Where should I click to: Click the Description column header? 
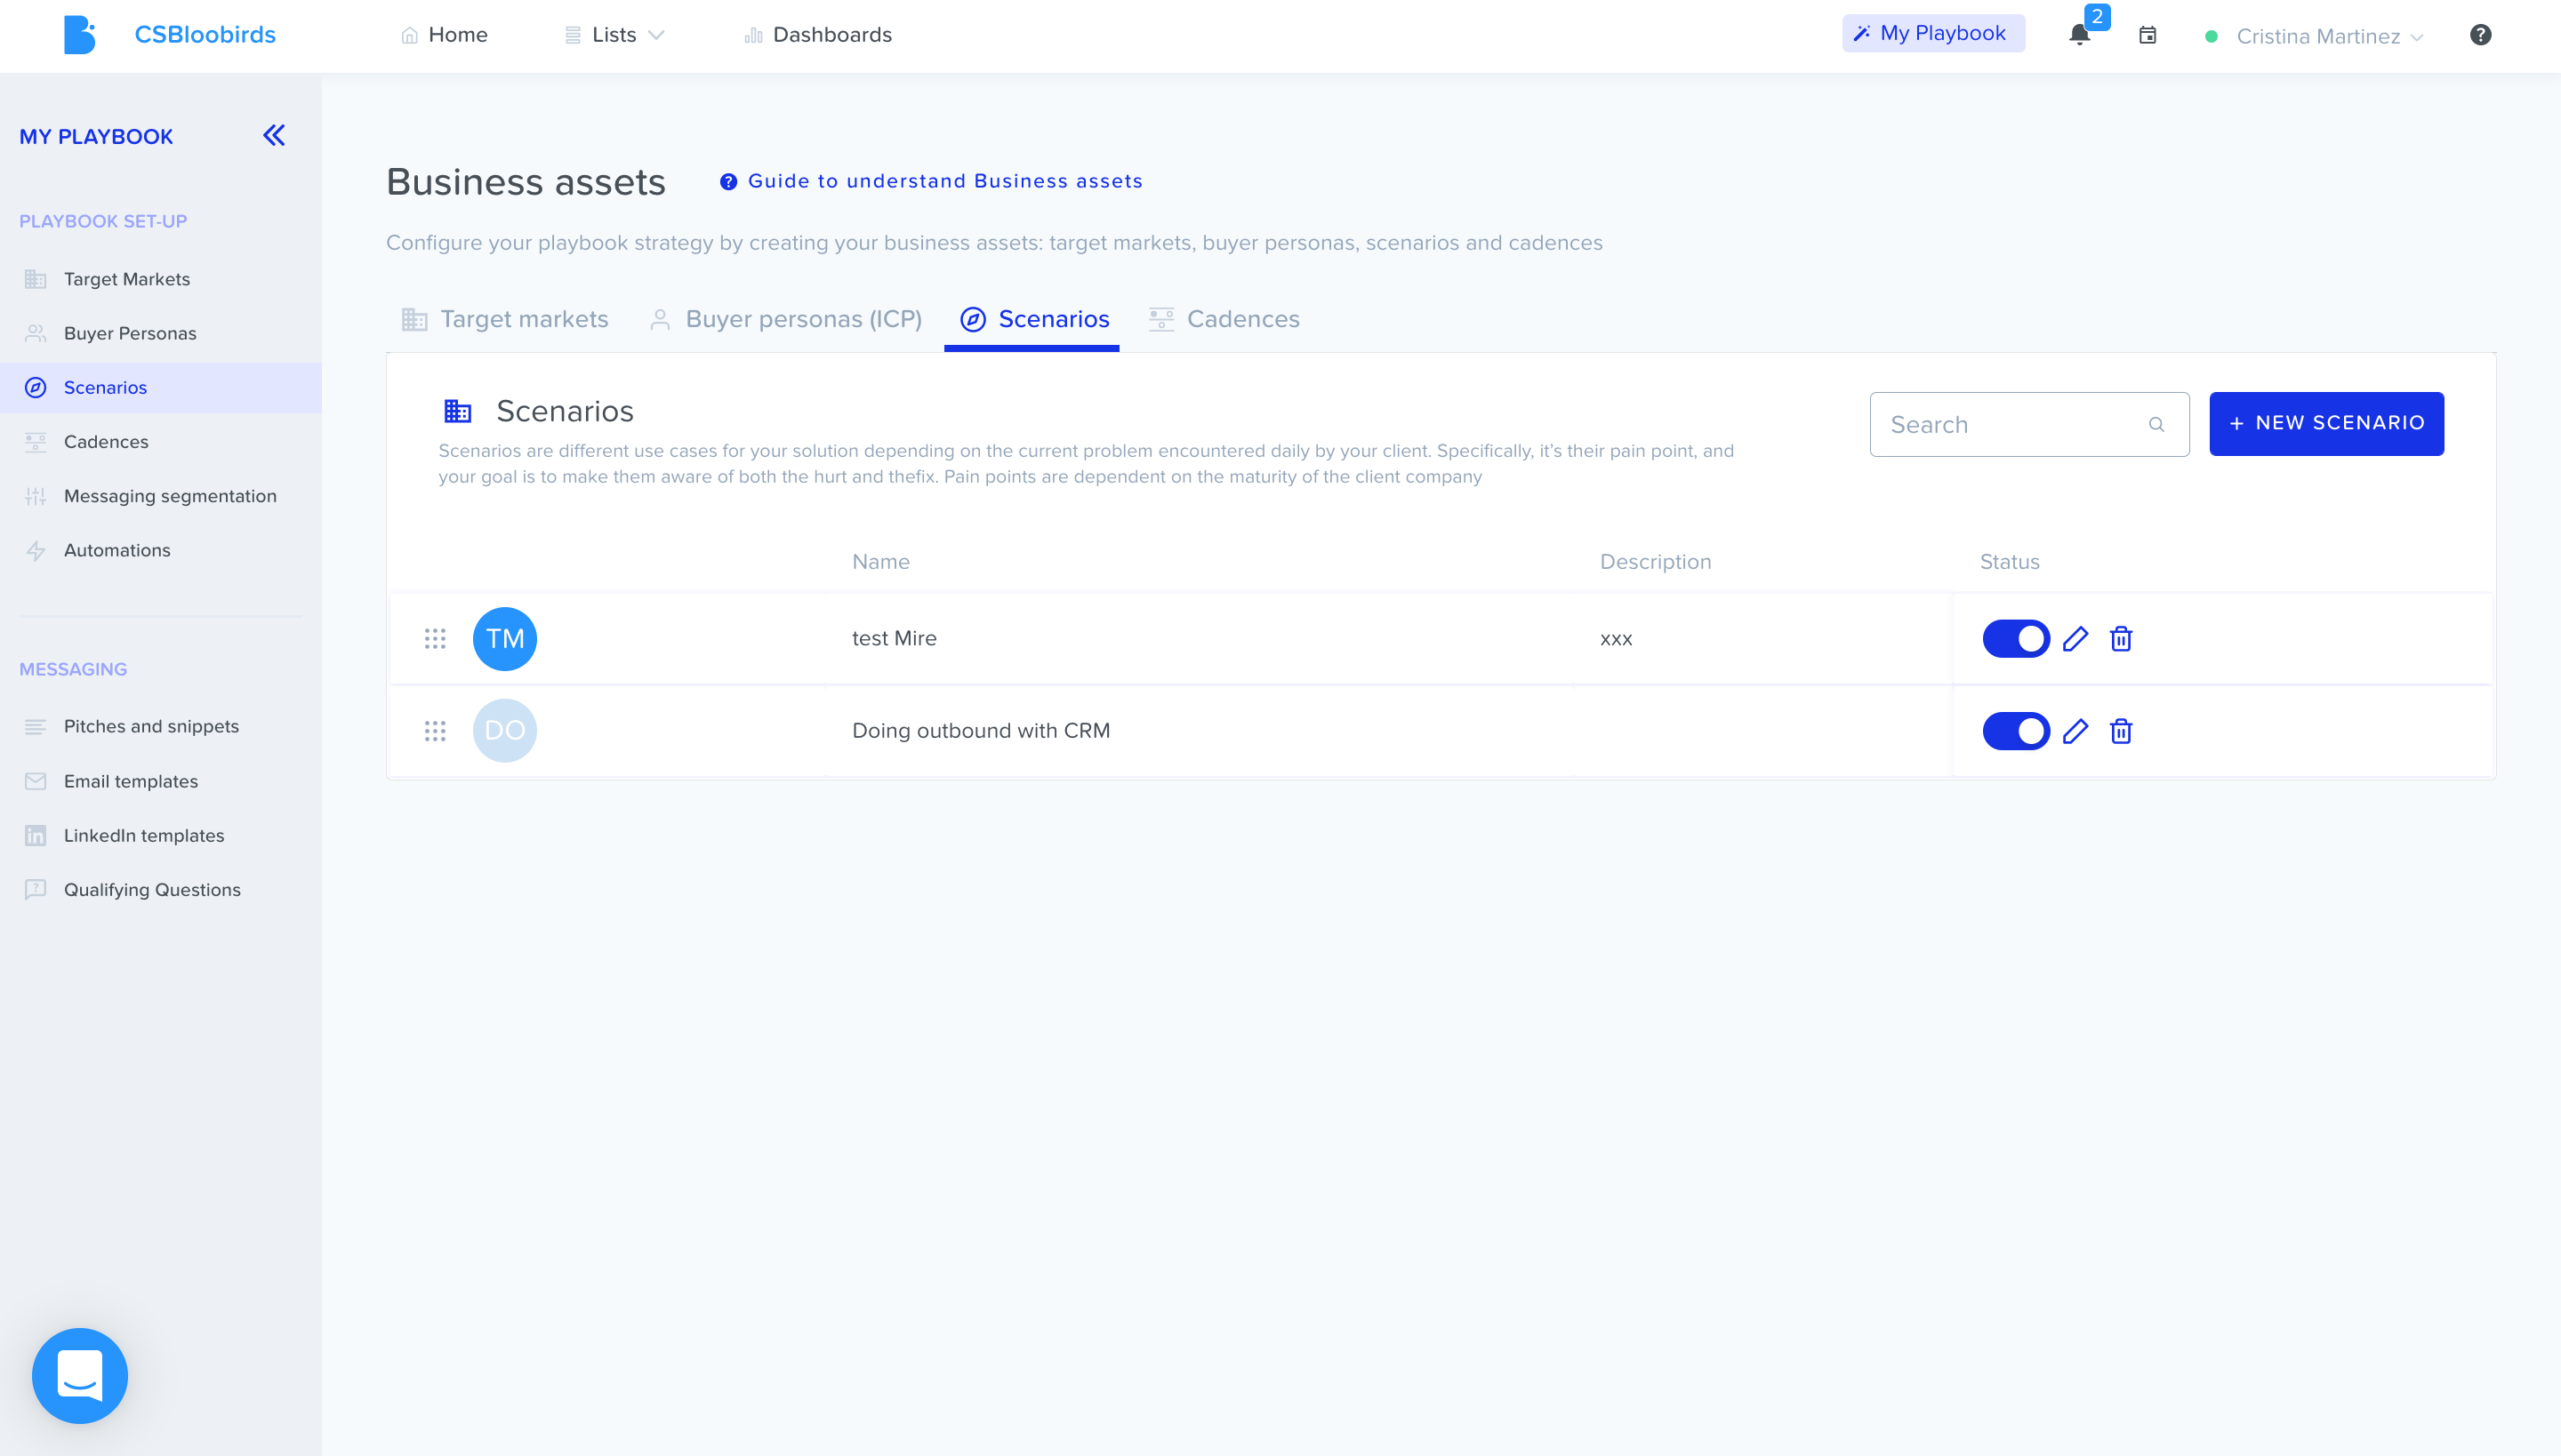click(1656, 562)
